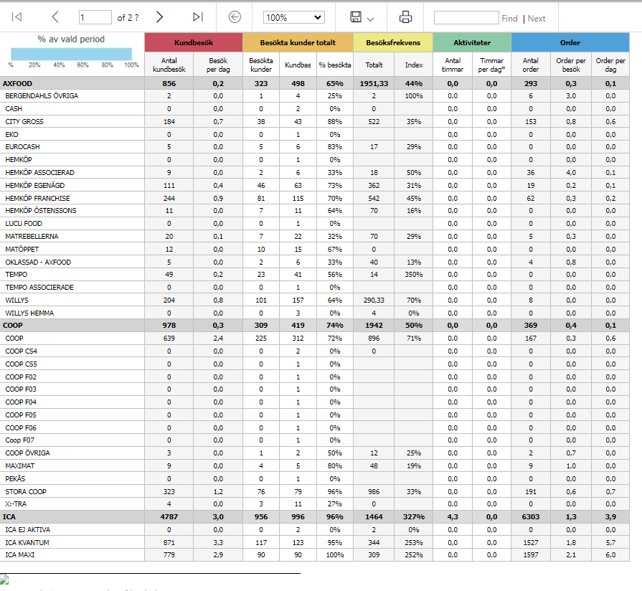Select the COOP ÖVRIGA row
Image resolution: width=642 pixels, height=591 pixels.
tap(314, 453)
